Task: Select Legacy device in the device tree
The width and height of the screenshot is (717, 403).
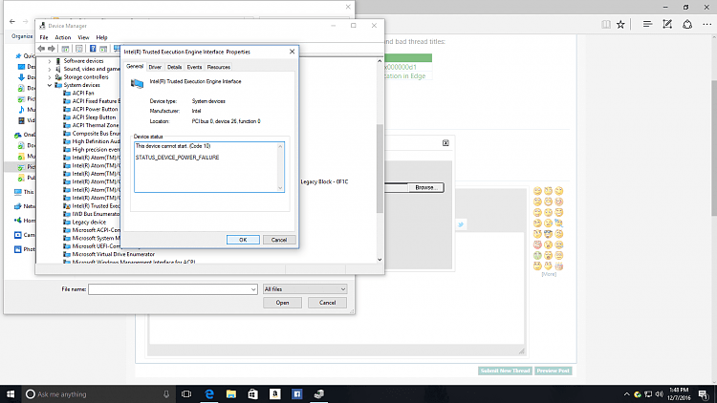Action: tap(89, 223)
